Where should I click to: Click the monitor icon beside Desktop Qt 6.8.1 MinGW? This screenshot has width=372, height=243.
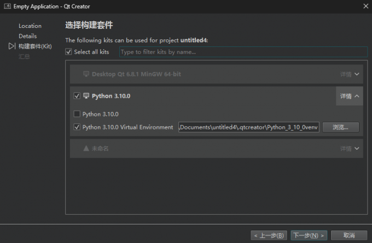point(86,74)
